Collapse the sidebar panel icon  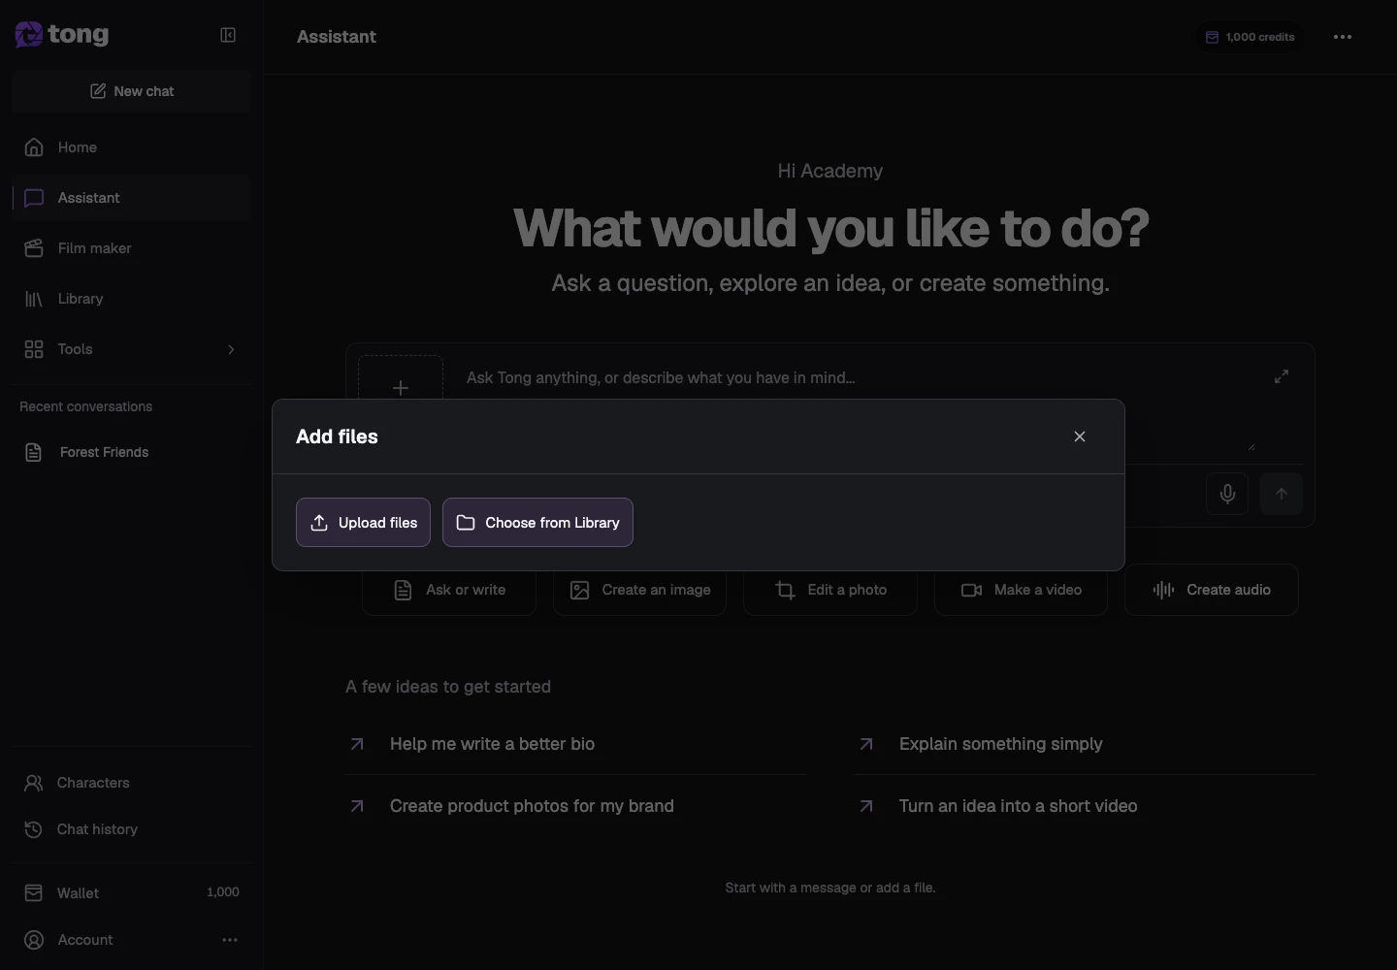point(228,35)
